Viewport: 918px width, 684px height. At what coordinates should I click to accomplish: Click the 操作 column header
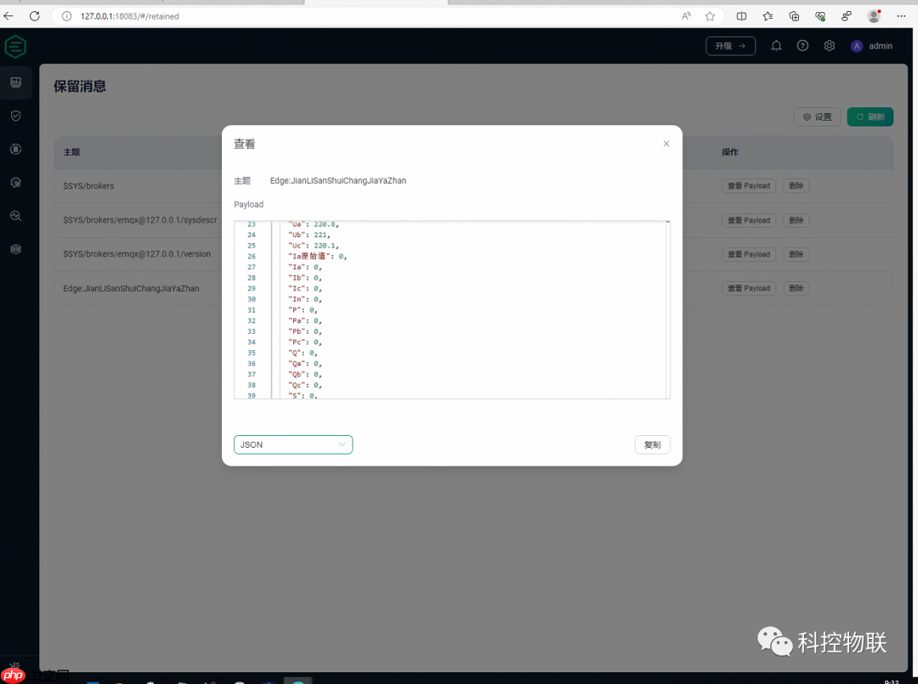730,152
